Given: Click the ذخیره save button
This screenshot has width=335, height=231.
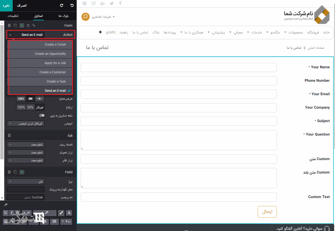Looking at the screenshot, I should 6,5.
